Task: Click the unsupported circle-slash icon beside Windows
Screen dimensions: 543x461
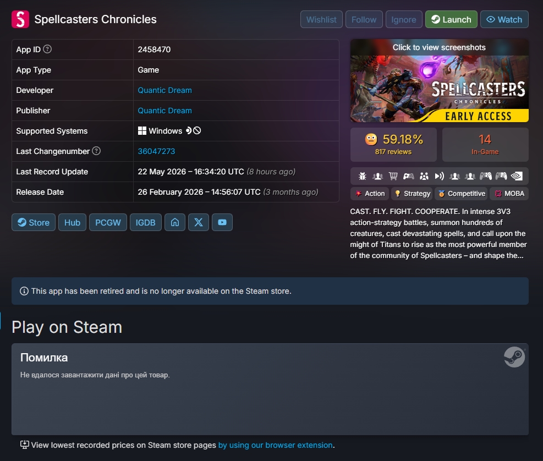Action: pos(197,130)
